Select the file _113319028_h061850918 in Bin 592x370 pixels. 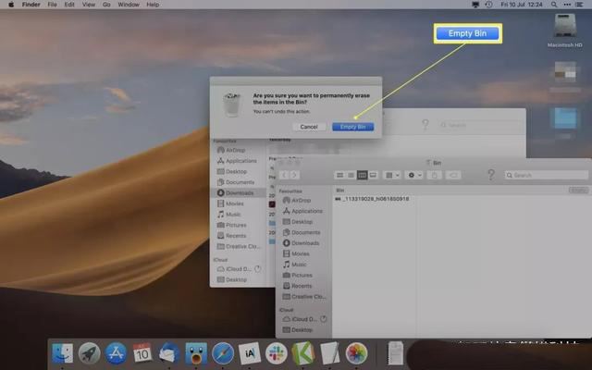(375, 199)
